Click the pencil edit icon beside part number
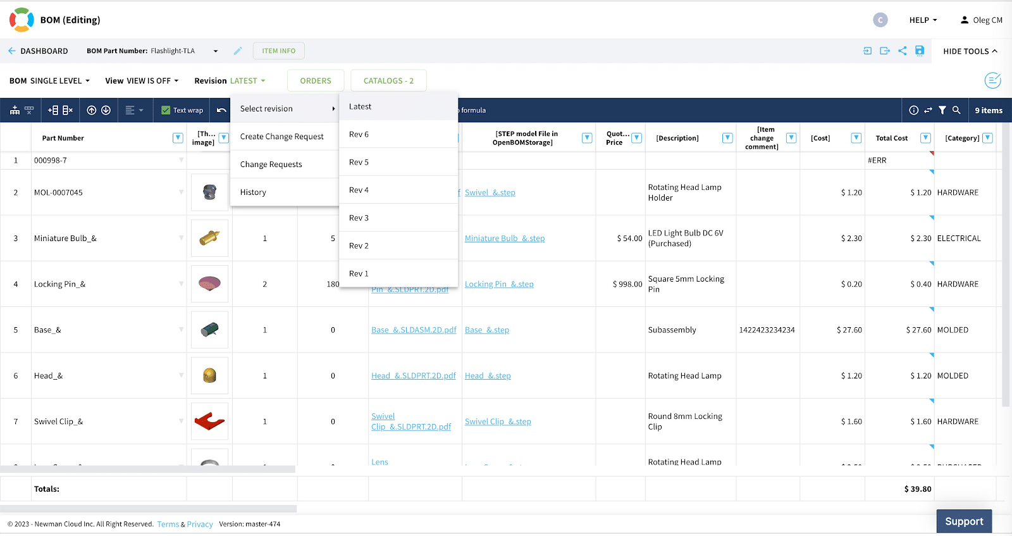This screenshot has height=536, width=1012. 238,51
